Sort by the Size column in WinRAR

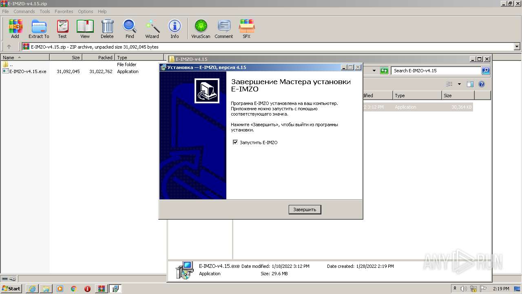[x=66, y=58]
